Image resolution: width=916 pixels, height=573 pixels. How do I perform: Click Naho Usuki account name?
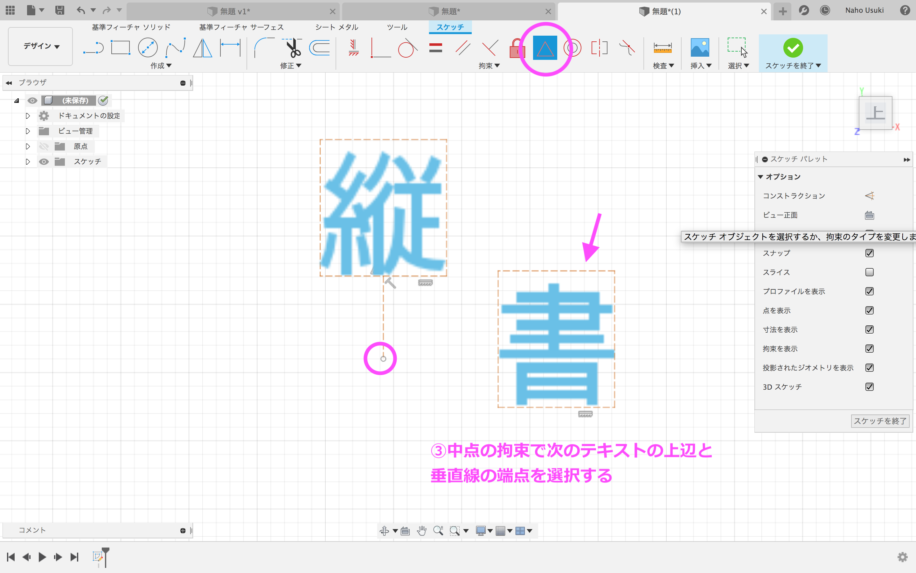(x=864, y=10)
